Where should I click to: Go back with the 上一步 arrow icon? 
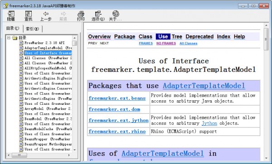pyautogui.click(x=46, y=14)
